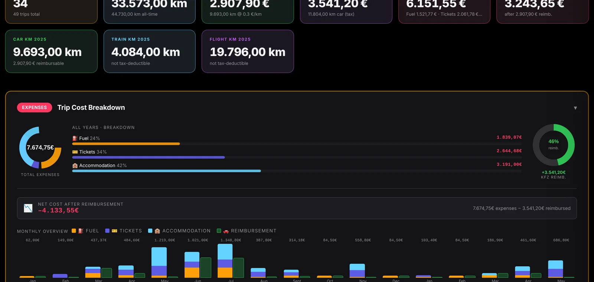Image resolution: width=594 pixels, height=282 pixels.
Task: Open the Car KM 2025 card
Action: [x=51, y=51]
